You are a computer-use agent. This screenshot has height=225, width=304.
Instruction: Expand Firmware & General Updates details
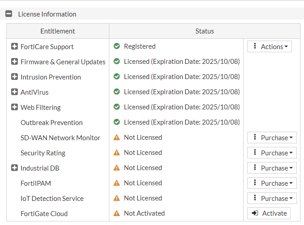[14, 62]
